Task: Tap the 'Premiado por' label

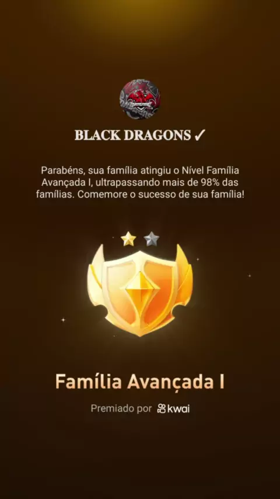Action: point(121,408)
